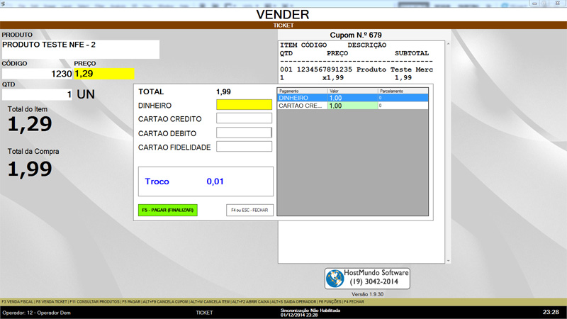Click the CARTAO FIDELIDADE amount field
Screen dimensions: 567x319
[244, 147]
